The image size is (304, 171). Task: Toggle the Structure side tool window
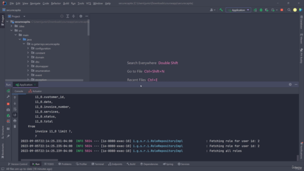2,132
